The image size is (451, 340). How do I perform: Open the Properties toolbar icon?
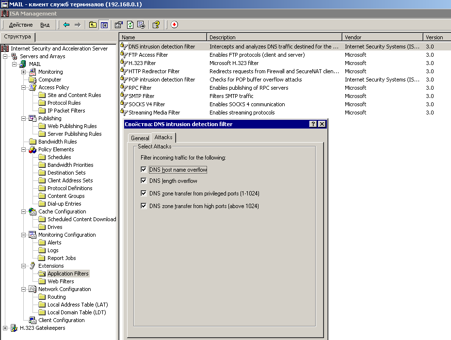click(118, 25)
